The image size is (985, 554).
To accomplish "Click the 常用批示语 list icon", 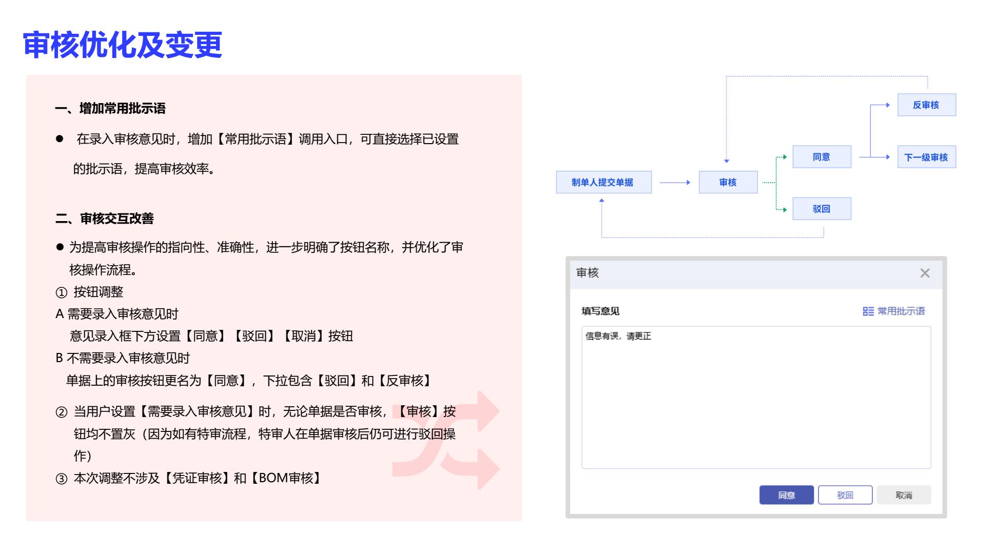I will (x=868, y=311).
